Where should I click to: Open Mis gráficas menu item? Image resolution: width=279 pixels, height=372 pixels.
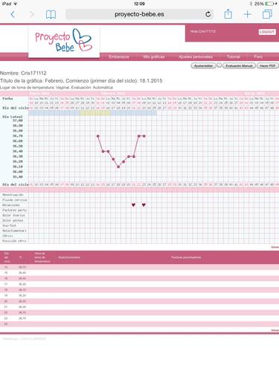tap(154, 57)
